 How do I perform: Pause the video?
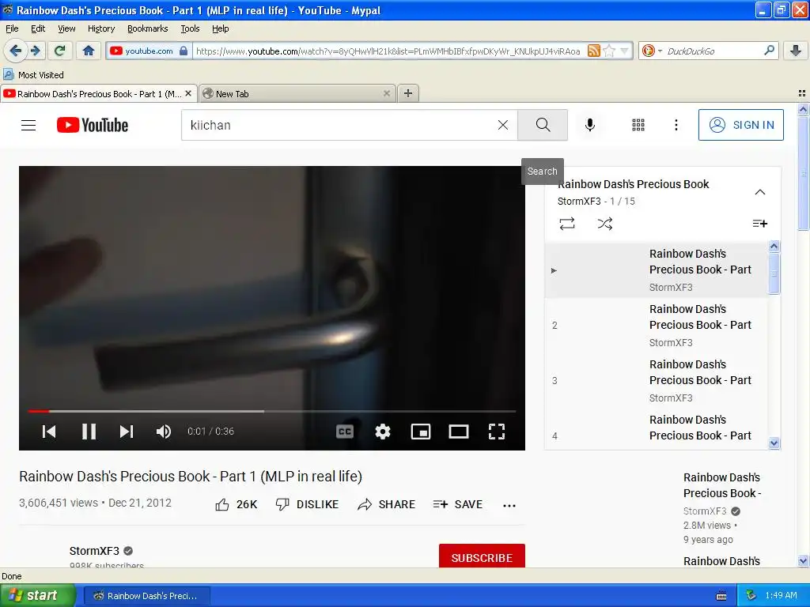point(89,431)
